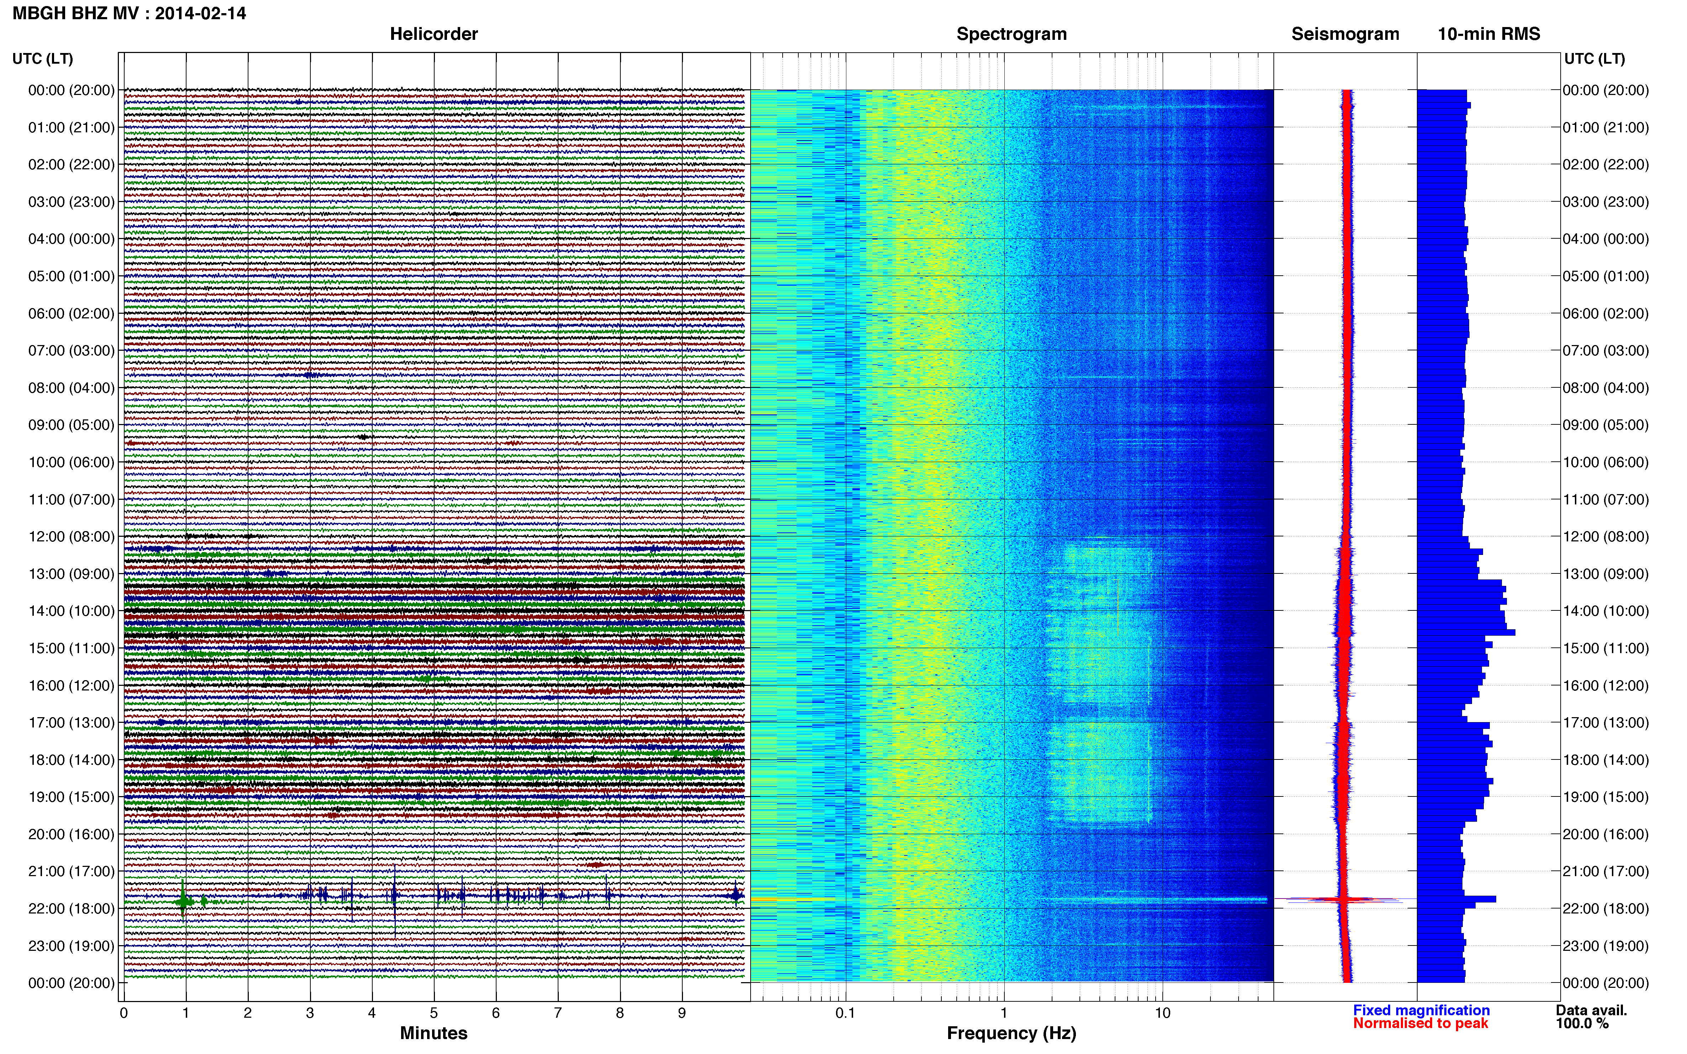Click the left '18:00 (14:00)' time label
The width and height of the screenshot is (1687, 1054).
(x=71, y=760)
